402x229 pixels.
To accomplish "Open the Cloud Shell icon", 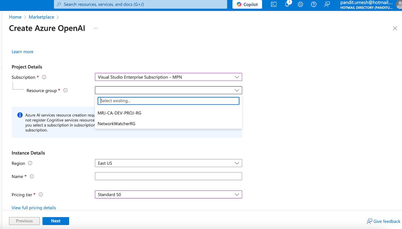I will (274, 4).
